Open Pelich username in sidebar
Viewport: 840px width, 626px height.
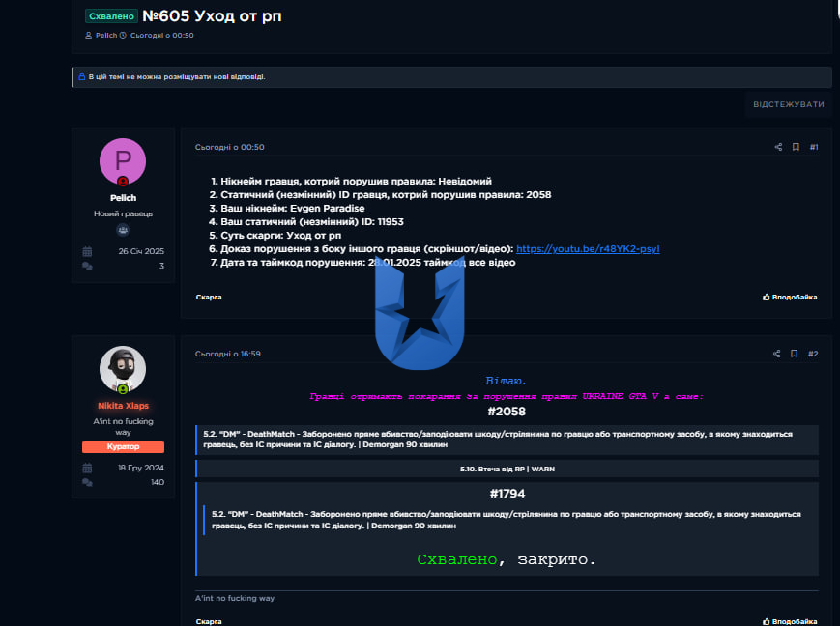click(123, 198)
